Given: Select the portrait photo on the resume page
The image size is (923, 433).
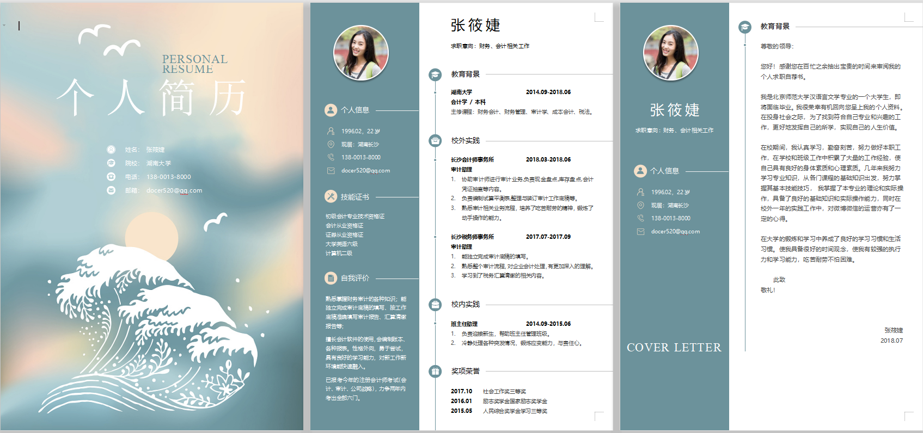Looking at the screenshot, I should [361, 53].
